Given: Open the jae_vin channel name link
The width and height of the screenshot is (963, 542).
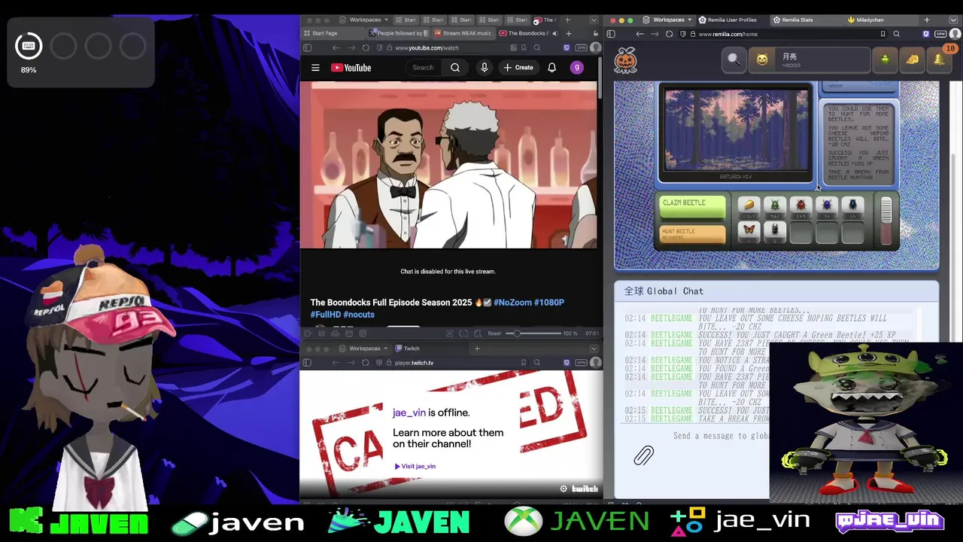Looking at the screenshot, I should point(409,413).
